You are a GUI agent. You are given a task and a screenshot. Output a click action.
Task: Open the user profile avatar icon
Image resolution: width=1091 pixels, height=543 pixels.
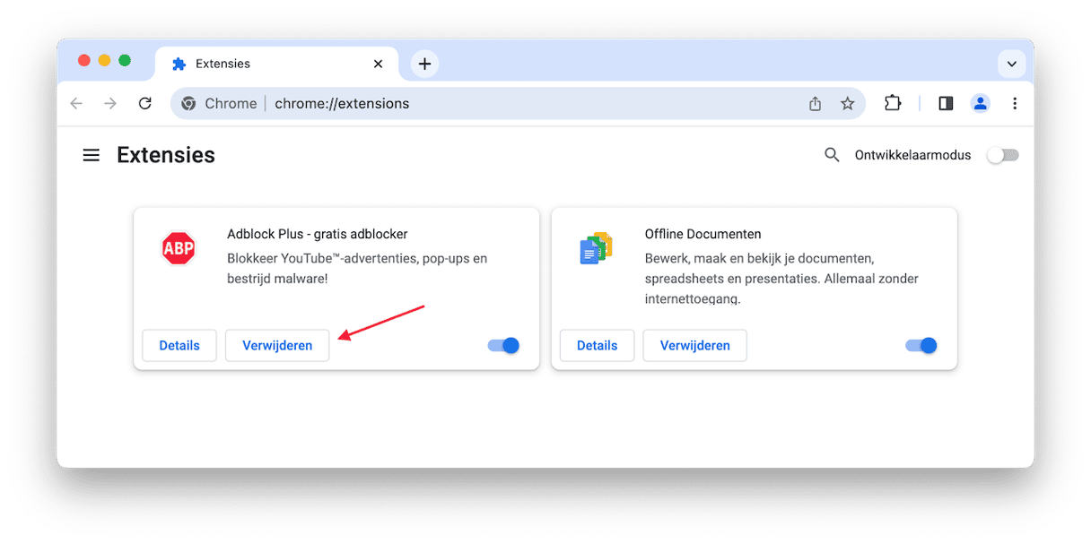click(x=980, y=104)
